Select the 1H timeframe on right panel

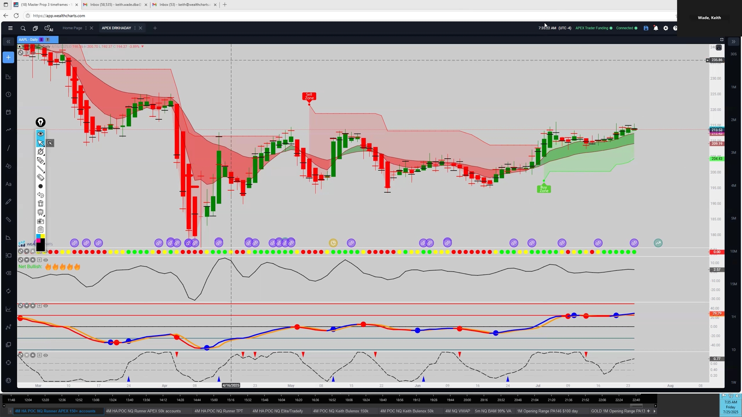point(733,317)
